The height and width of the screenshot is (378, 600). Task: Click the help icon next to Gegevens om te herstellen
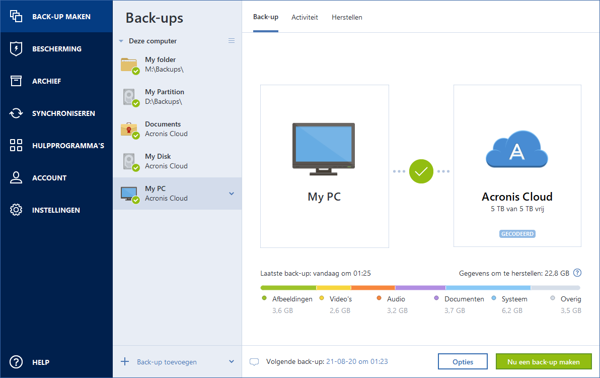pyautogui.click(x=577, y=273)
